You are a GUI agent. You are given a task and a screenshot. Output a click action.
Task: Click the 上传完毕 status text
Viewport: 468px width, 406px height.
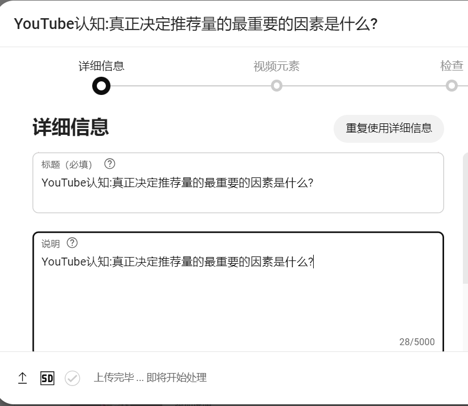coord(150,378)
